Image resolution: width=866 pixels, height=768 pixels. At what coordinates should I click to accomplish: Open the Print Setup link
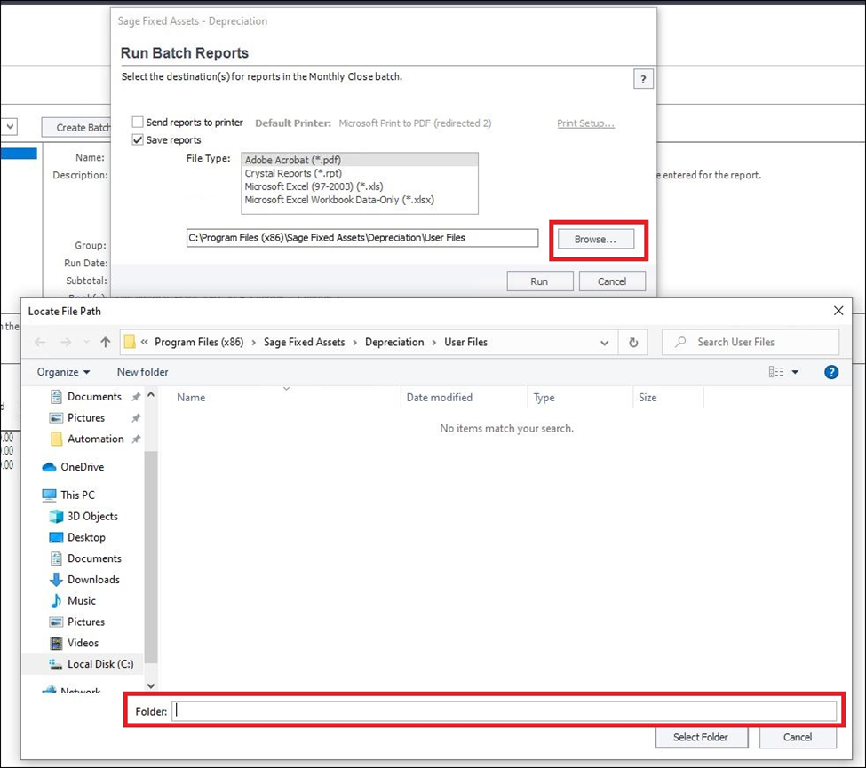click(x=585, y=123)
